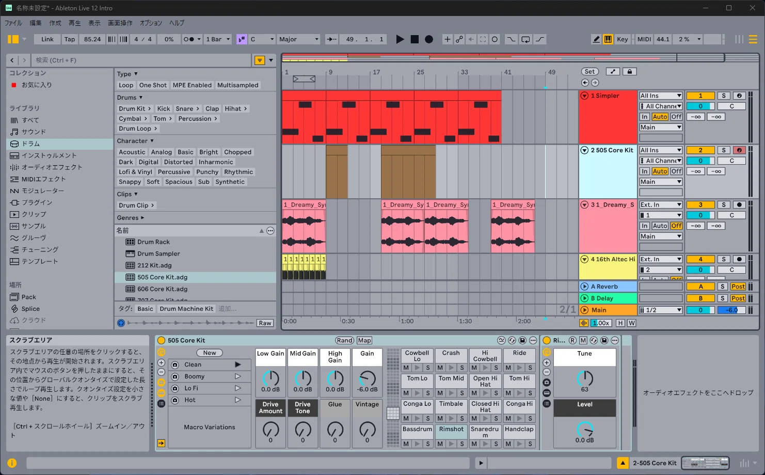Select the drum pad overview grid

[393, 398]
